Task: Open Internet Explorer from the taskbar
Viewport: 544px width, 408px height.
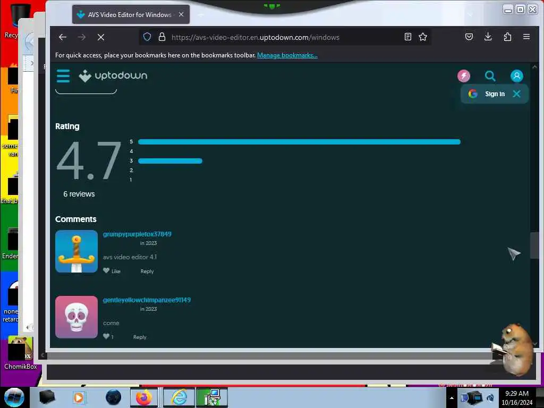Action: click(x=178, y=397)
